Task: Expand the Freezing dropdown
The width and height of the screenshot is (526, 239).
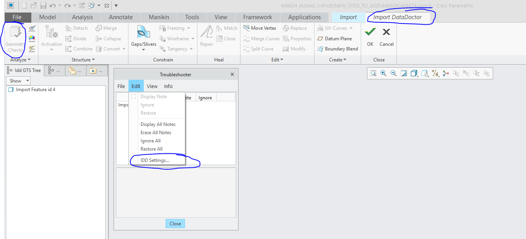Action: pos(176,28)
